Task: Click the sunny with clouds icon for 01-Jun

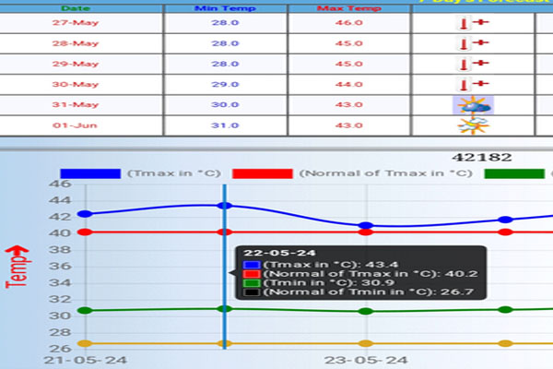Action: (x=474, y=125)
